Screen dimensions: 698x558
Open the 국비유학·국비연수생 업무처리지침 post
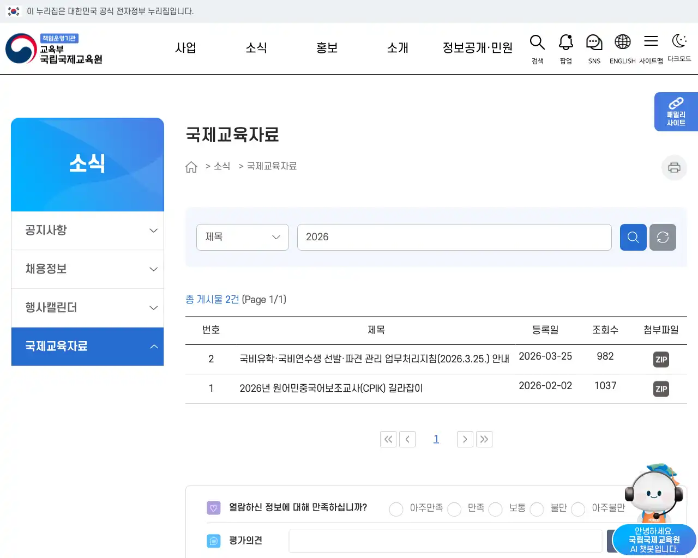point(374,359)
